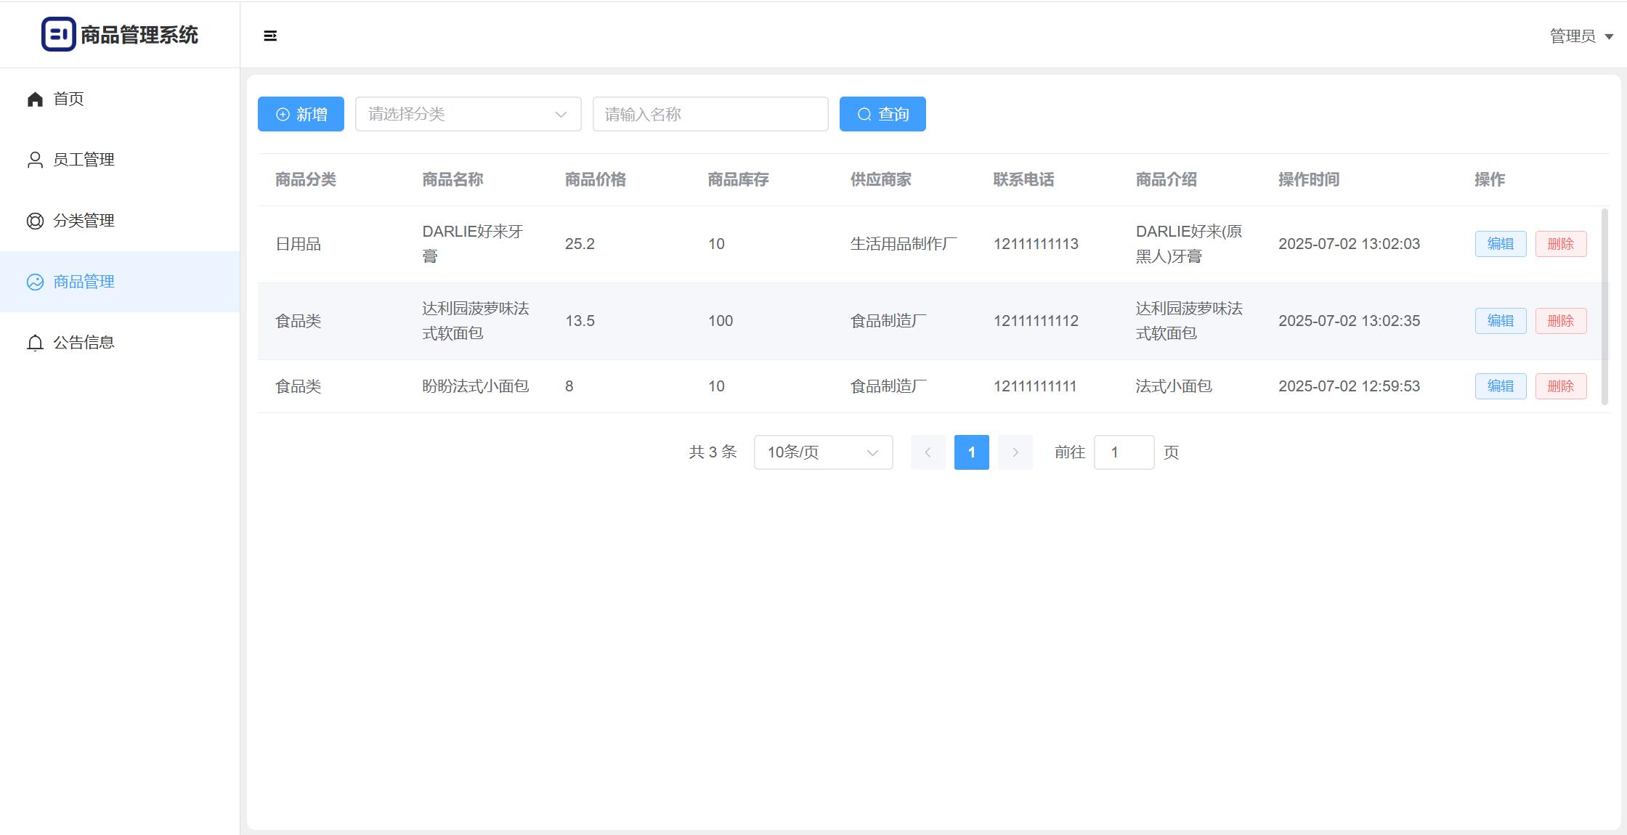Image resolution: width=1627 pixels, height=835 pixels.
Task: Go to next page arrow
Action: (x=1015, y=452)
